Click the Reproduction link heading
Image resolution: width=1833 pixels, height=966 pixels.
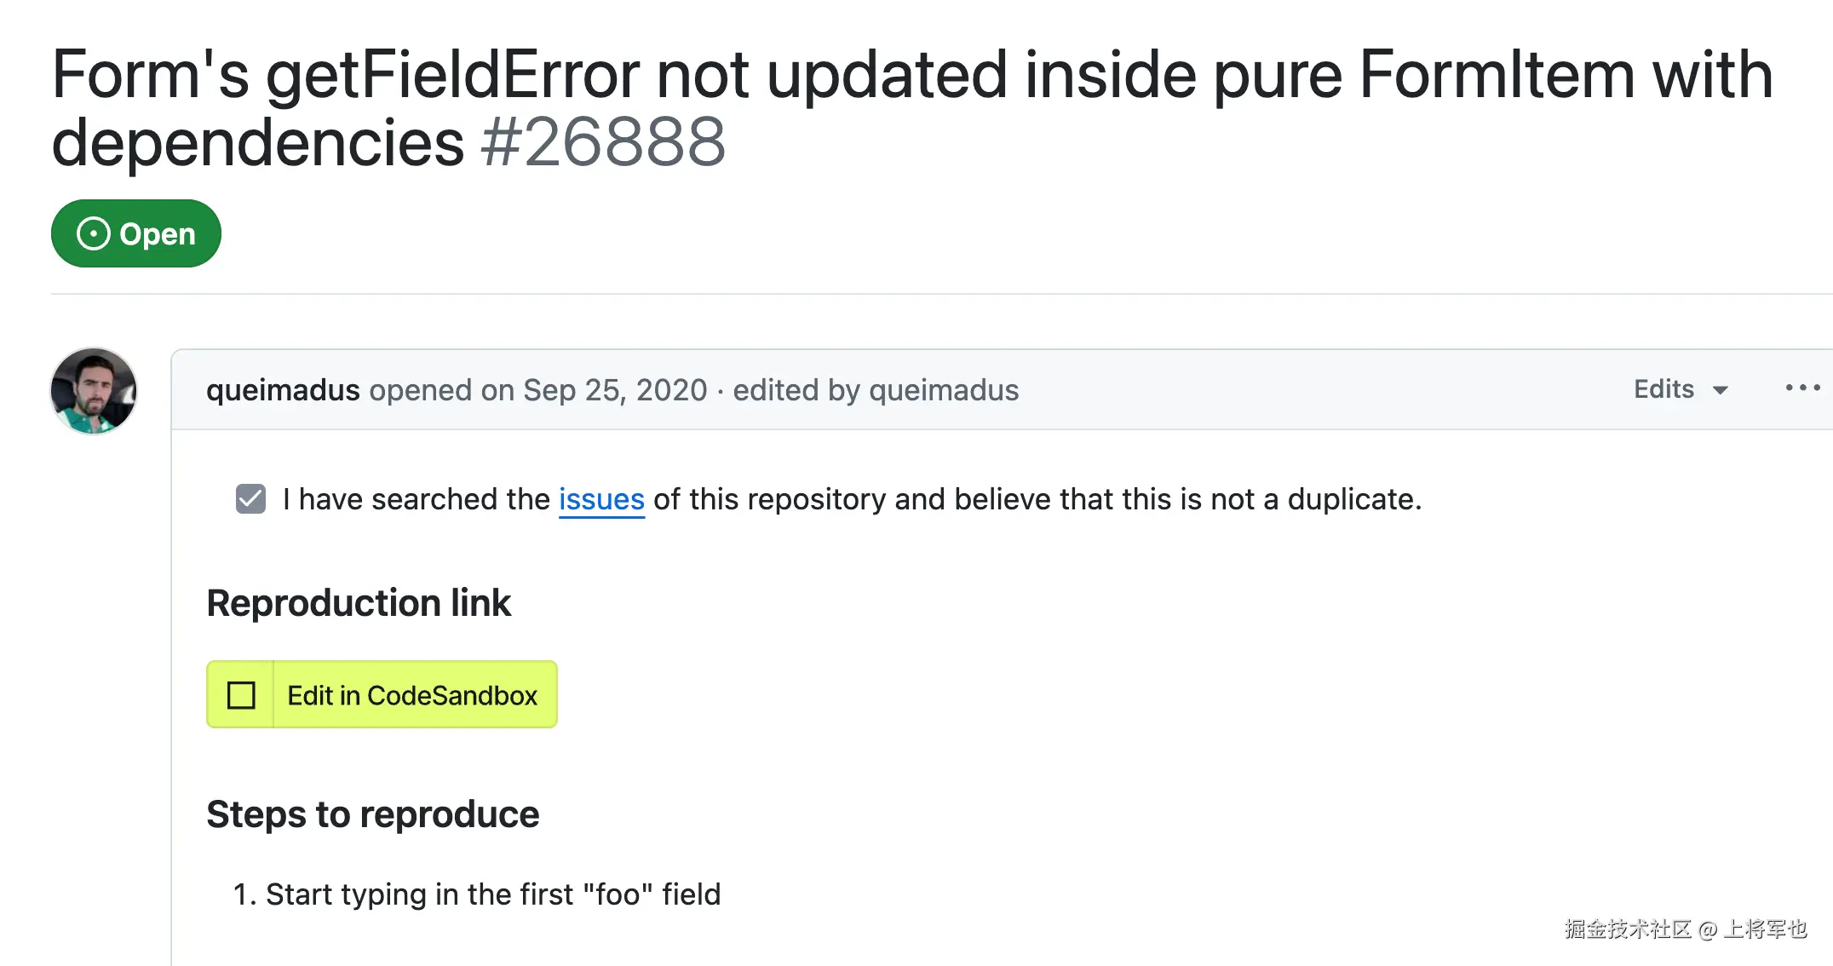(359, 603)
